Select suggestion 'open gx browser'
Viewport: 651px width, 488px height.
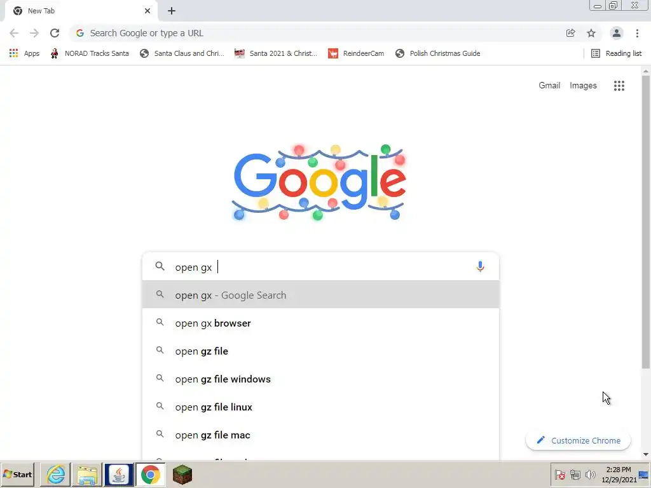coord(320,323)
